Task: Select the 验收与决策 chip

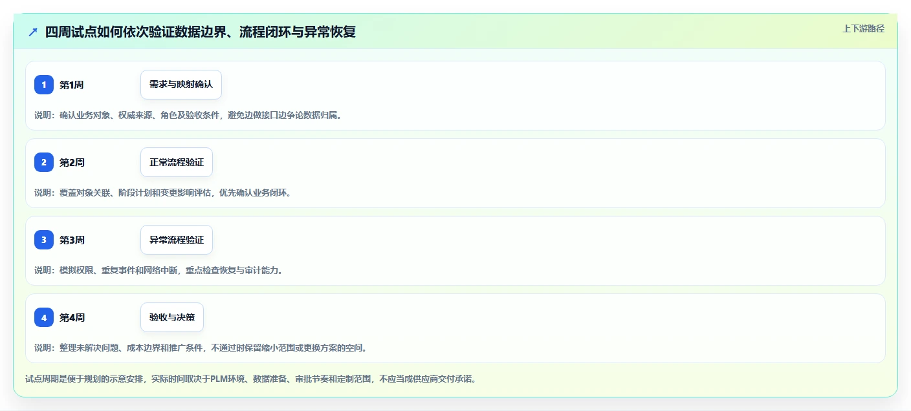Action: [x=172, y=317]
